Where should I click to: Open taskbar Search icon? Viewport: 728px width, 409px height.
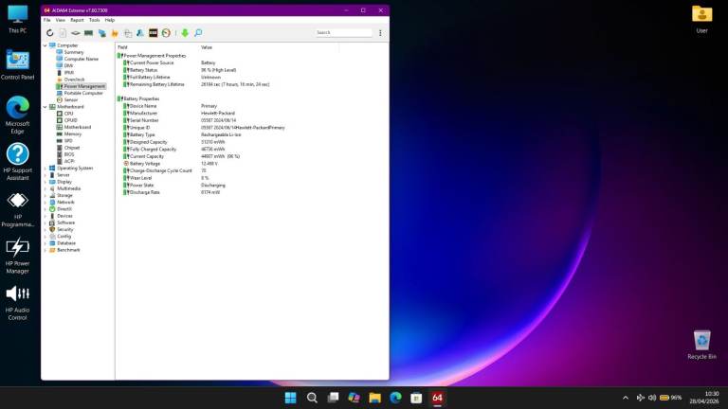click(312, 398)
